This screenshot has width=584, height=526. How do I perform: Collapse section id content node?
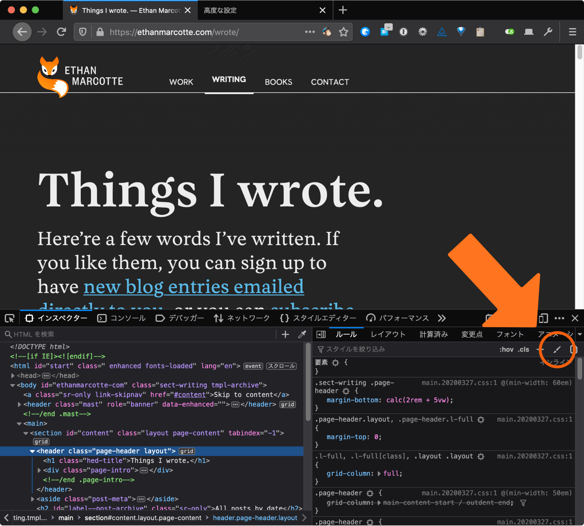click(26, 433)
